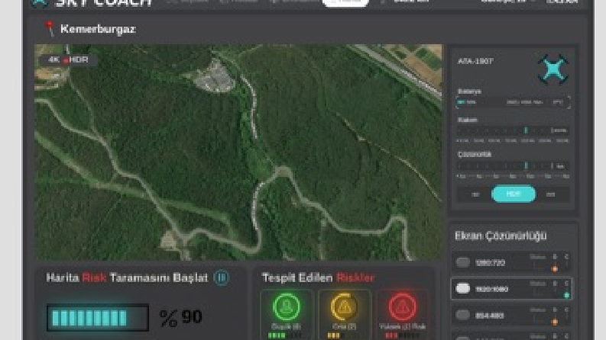
Task: Click the satellite map view of the forest
Action: [238, 152]
